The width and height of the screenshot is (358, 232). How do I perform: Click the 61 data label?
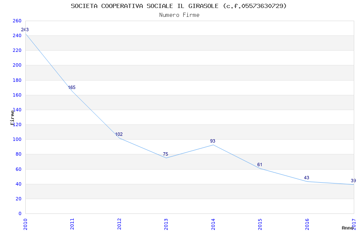pos(260,165)
